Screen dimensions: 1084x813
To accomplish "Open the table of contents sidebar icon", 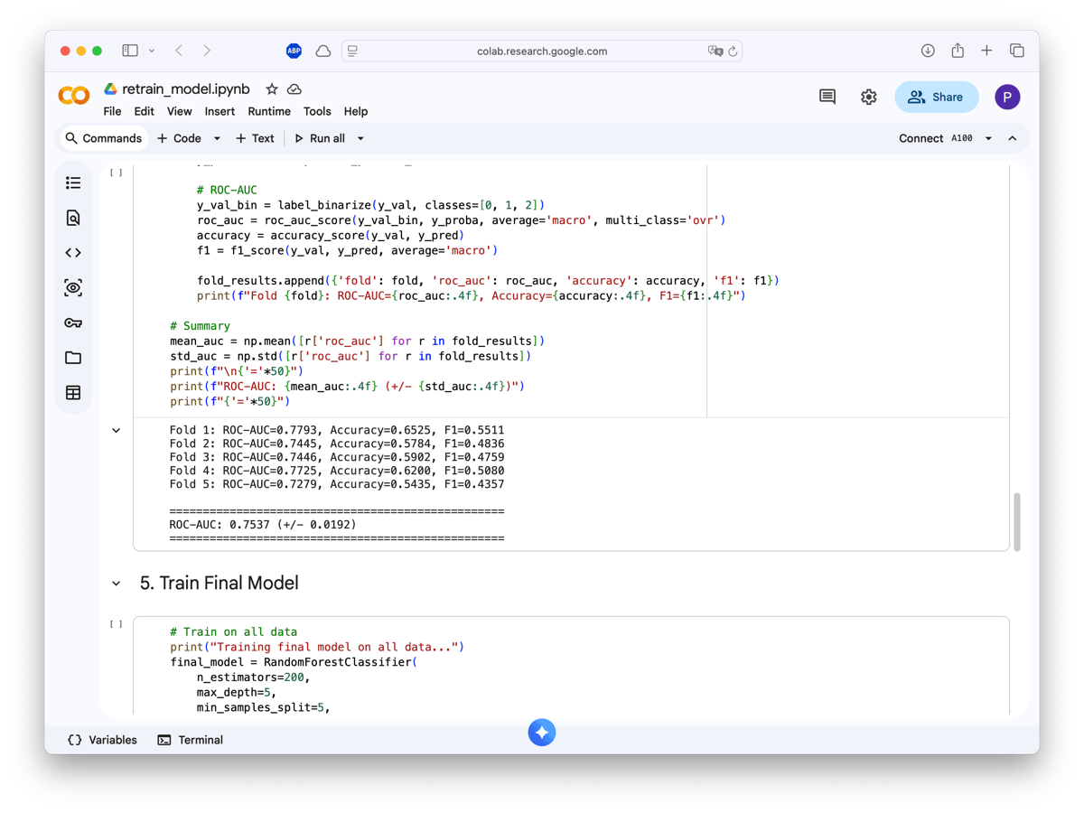I will [x=73, y=183].
